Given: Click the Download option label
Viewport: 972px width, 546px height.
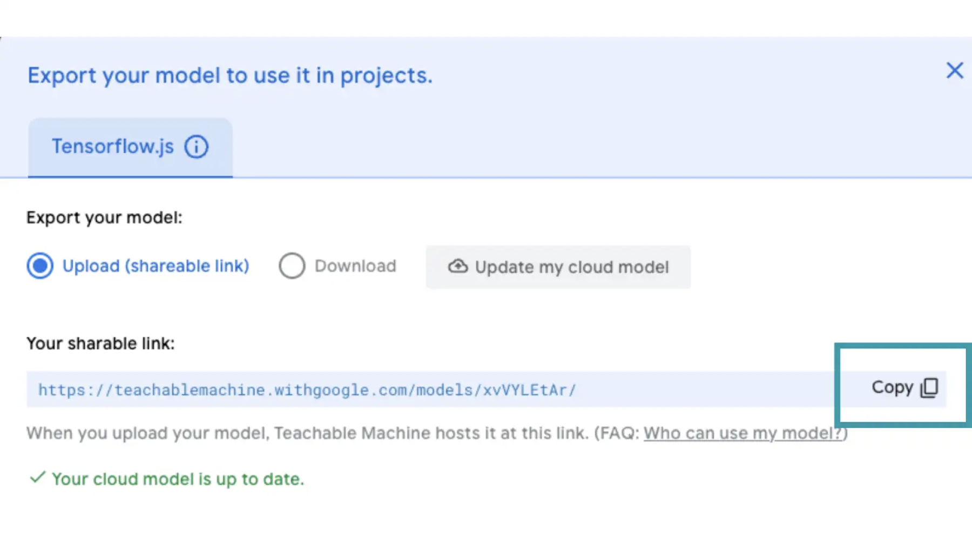Looking at the screenshot, I should pos(355,266).
